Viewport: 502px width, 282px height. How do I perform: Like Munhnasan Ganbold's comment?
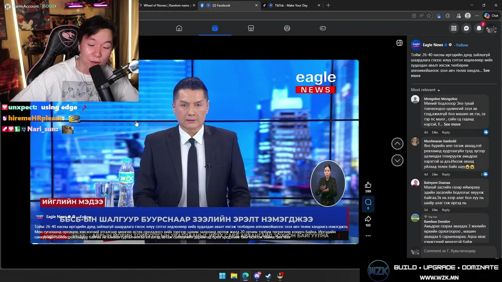pyautogui.click(x=435, y=174)
